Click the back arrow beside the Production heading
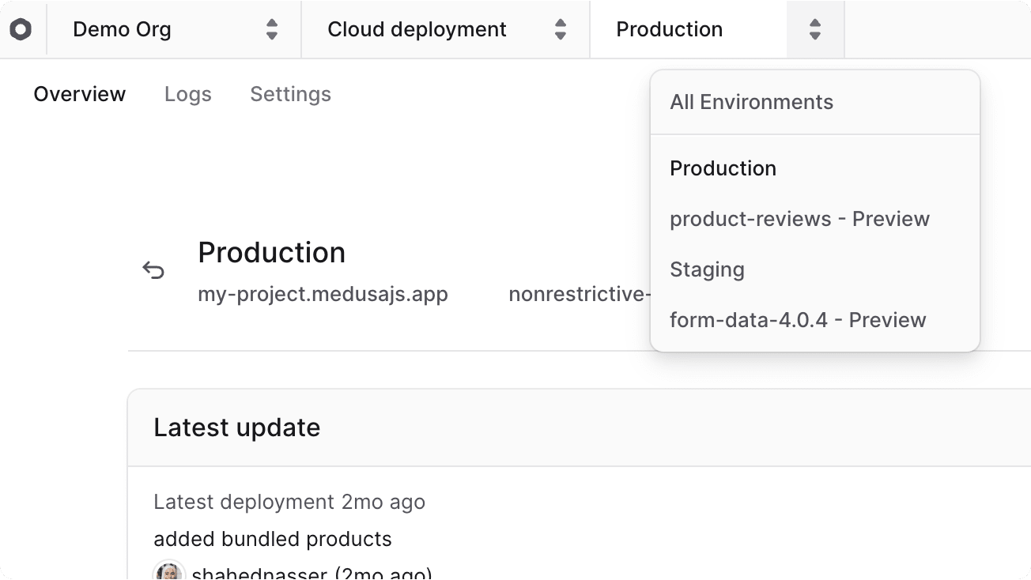 tap(155, 269)
